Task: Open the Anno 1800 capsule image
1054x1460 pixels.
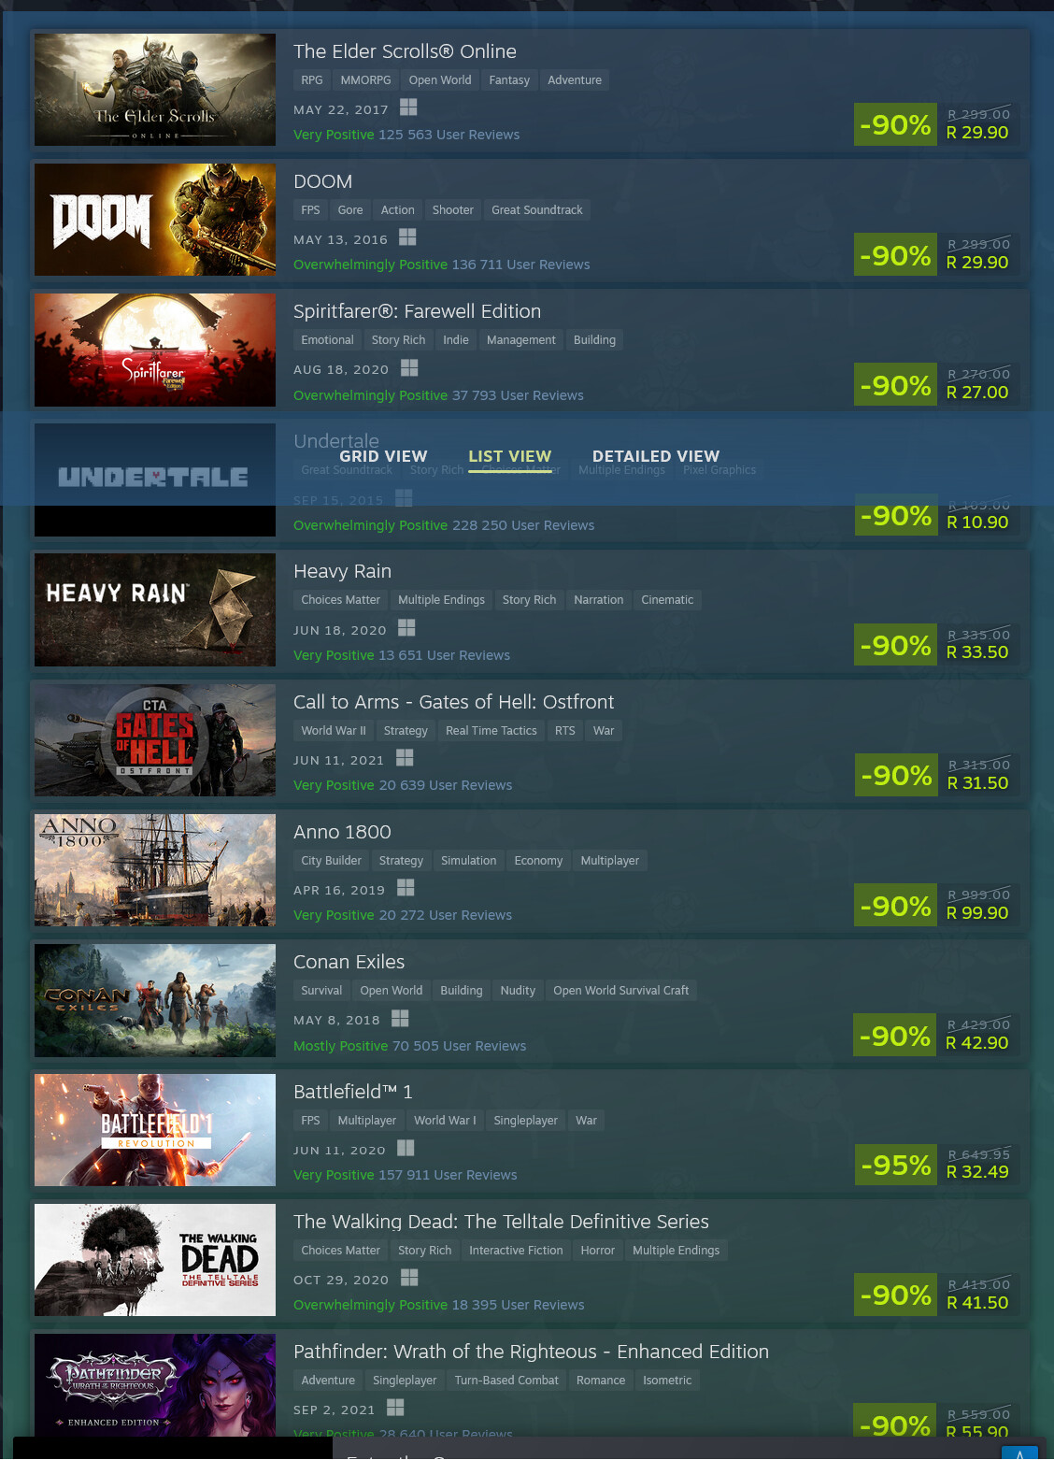Action: click(155, 870)
